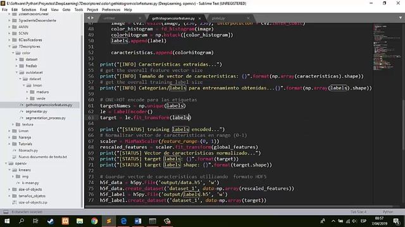Click the tab scroll left arrow
This screenshot has height=227, width=405.
click(x=89, y=18)
